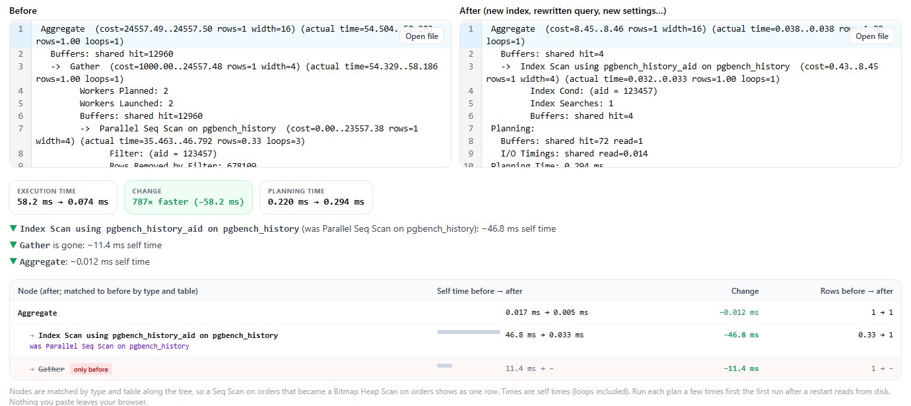Click green down arrow beside Index Scan summary
911x406 pixels.
tap(14, 228)
